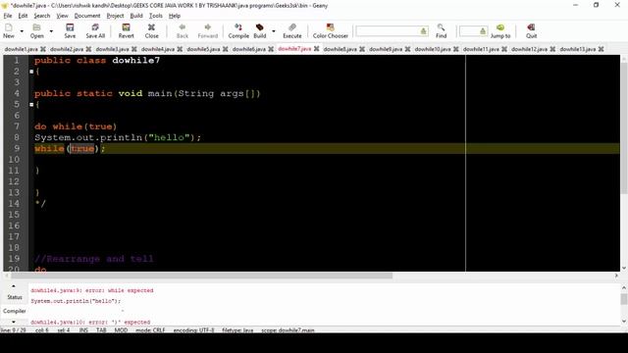This screenshot has height=353, width=628.
Task: Click the Save All toolbar icon
Action: click(95, 30)
